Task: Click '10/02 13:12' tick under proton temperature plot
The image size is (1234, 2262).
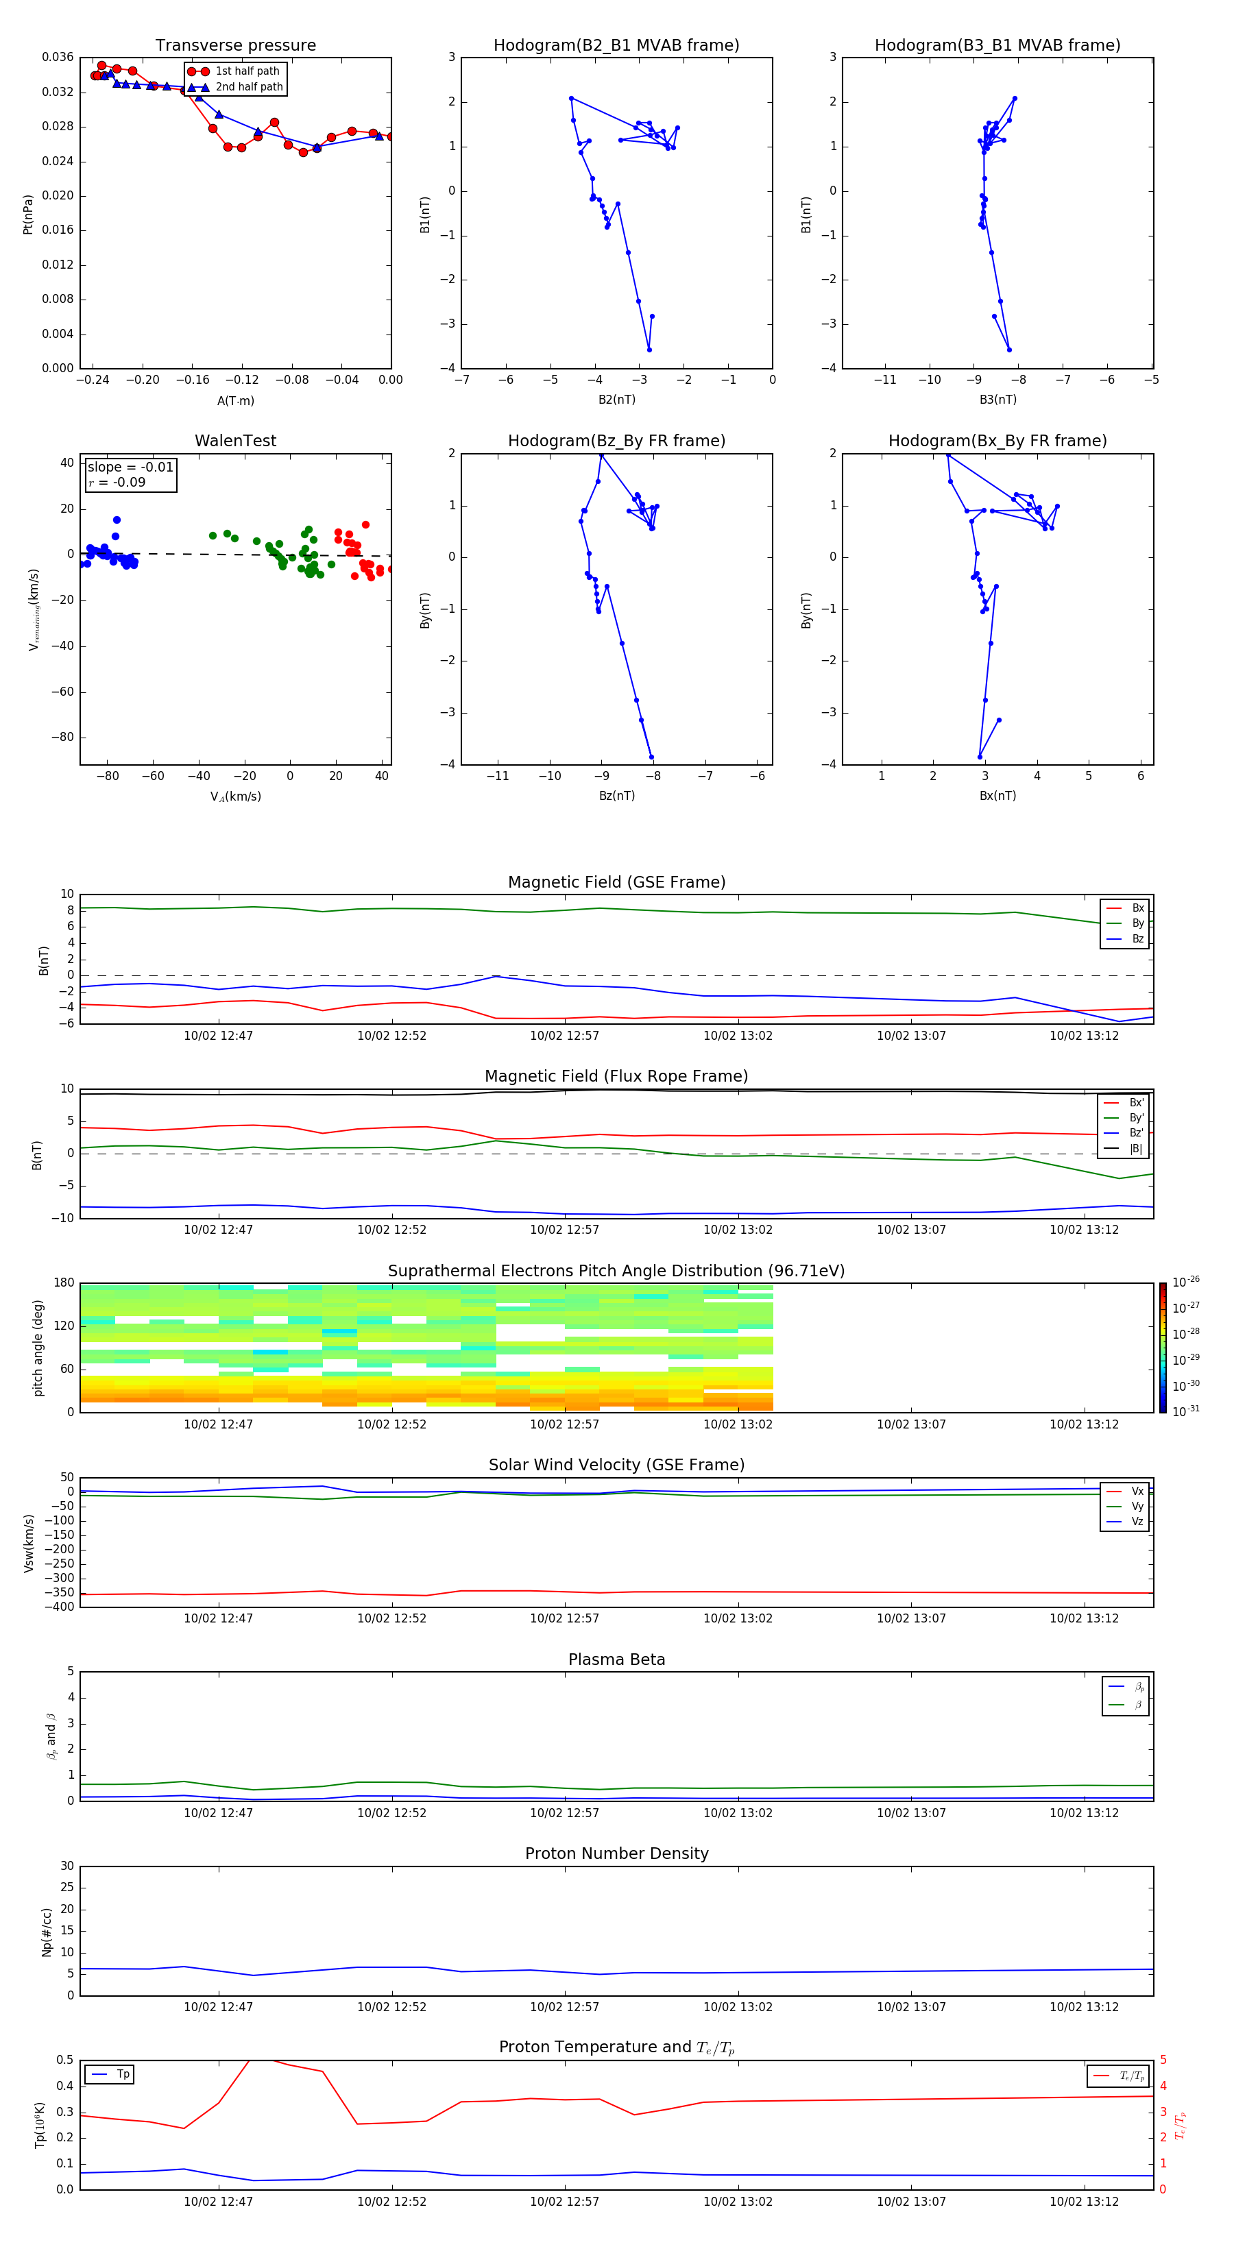Action: coord(1084,2202)
